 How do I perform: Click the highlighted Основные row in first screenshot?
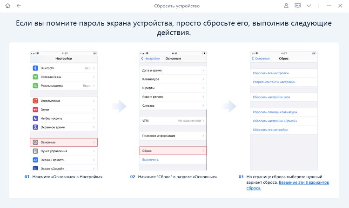pyautogui.click(x=64, y=142)
